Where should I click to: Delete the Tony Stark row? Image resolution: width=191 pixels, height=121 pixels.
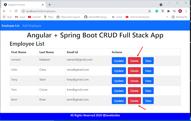tap(134, 81)
